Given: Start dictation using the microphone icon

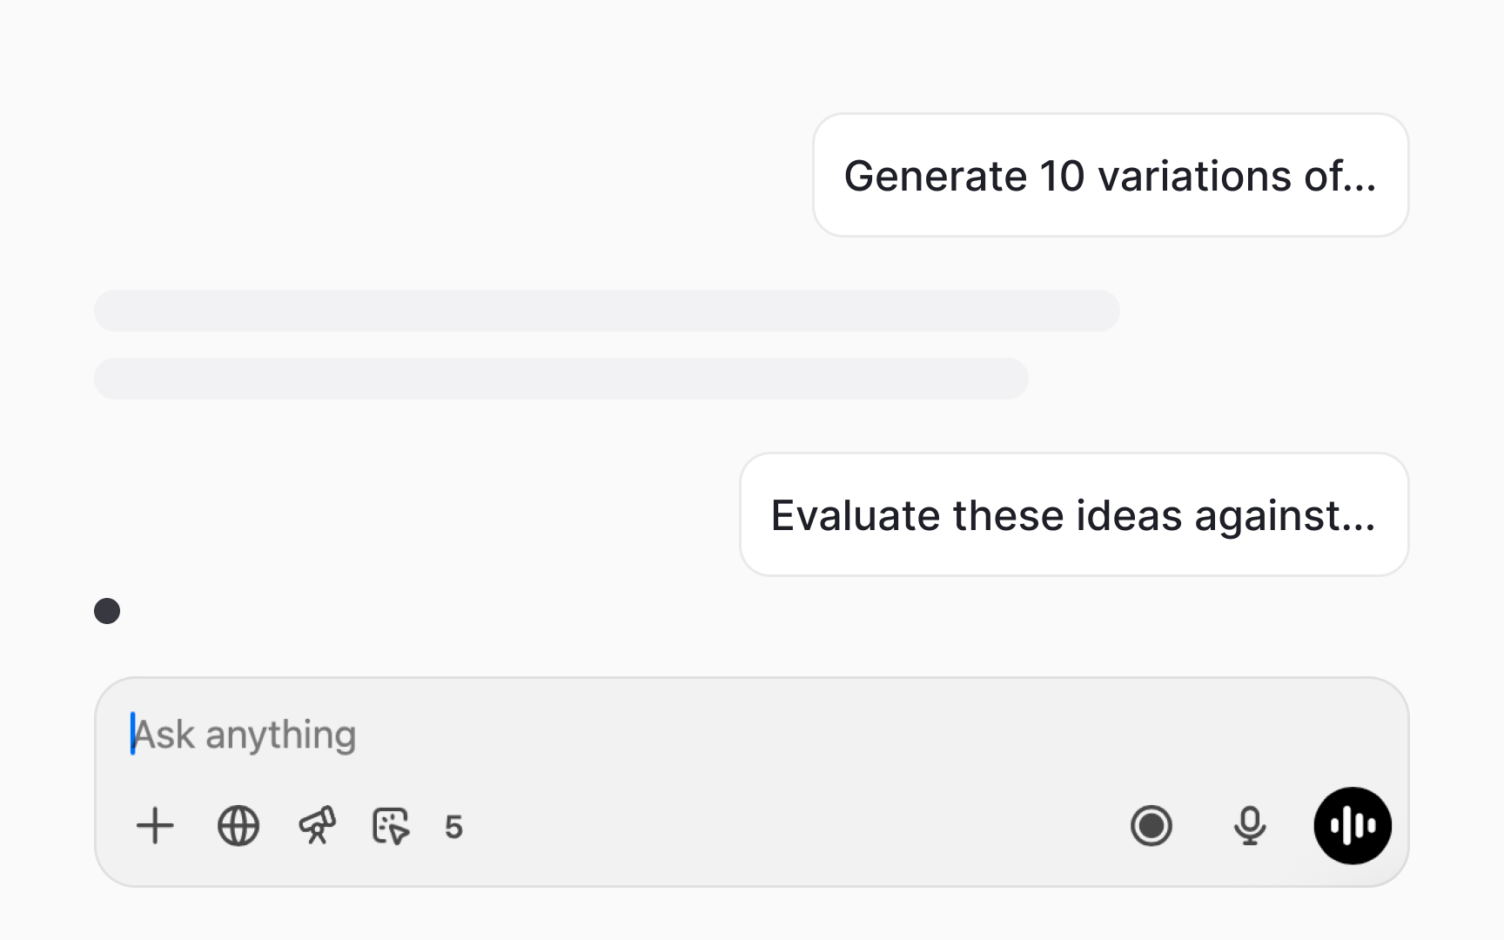Looking at the screenshot, I should click(1250, 826).
